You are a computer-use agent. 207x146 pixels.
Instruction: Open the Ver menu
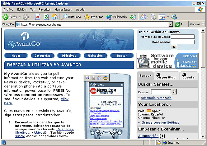click(32, 10)
